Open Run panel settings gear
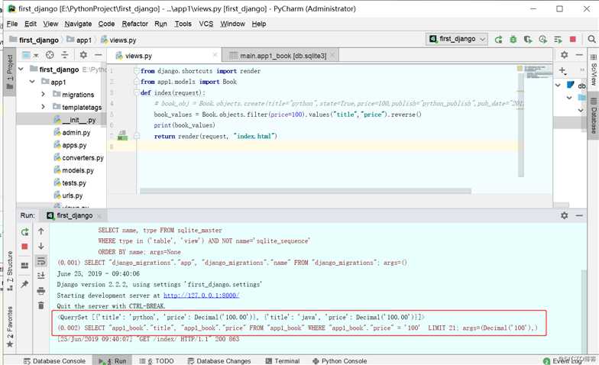This screenshot has height=365, width=599. tap(564, 215)
